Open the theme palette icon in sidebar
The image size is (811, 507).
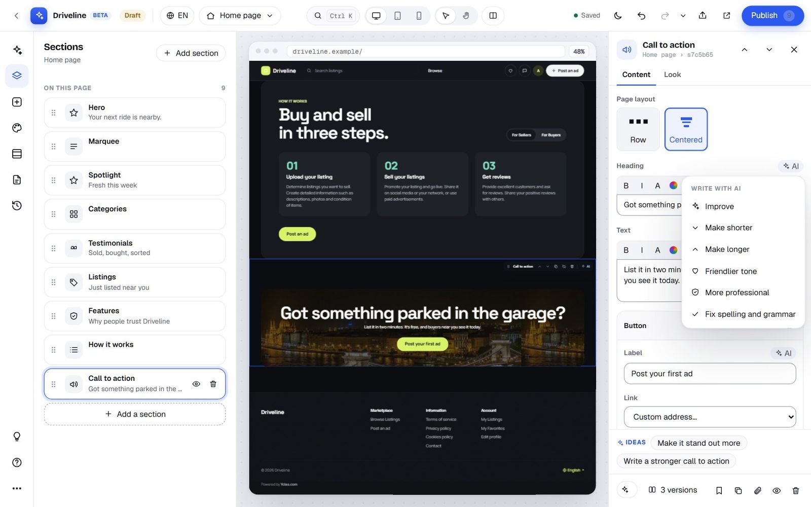17,128
